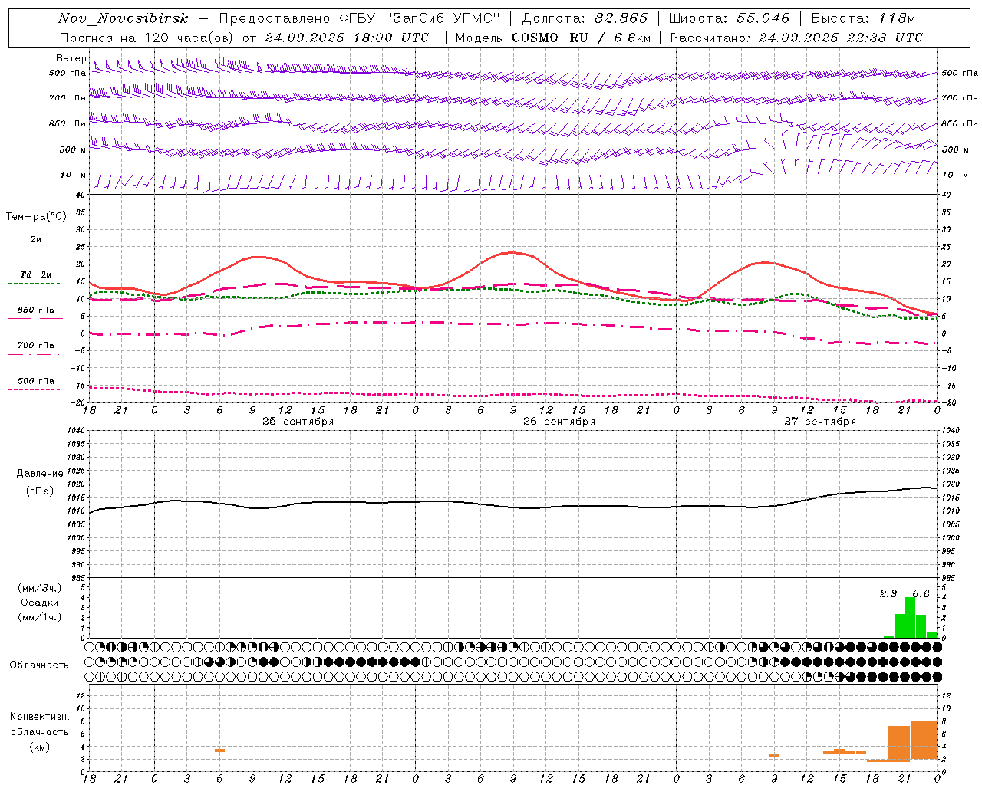
Task: Click the dotted 500 гПа temperature legend line
Action: [34, 390]
